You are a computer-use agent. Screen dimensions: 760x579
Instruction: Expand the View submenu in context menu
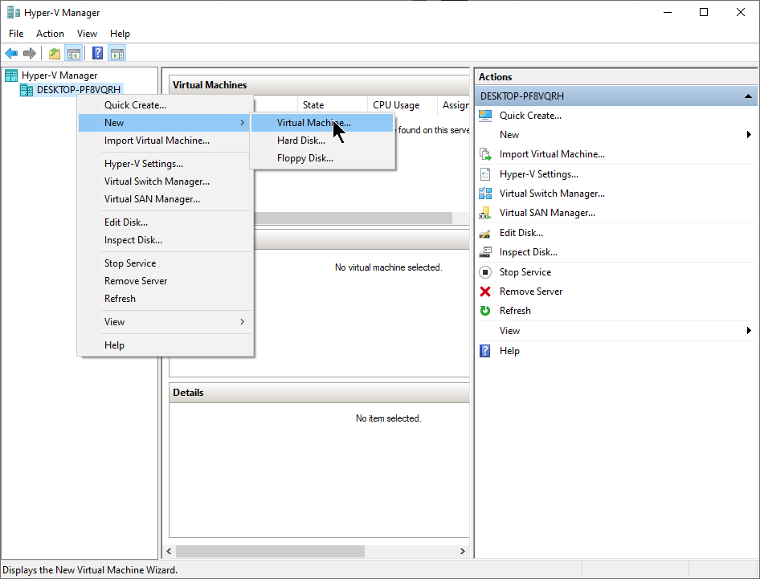click(165, 322)
